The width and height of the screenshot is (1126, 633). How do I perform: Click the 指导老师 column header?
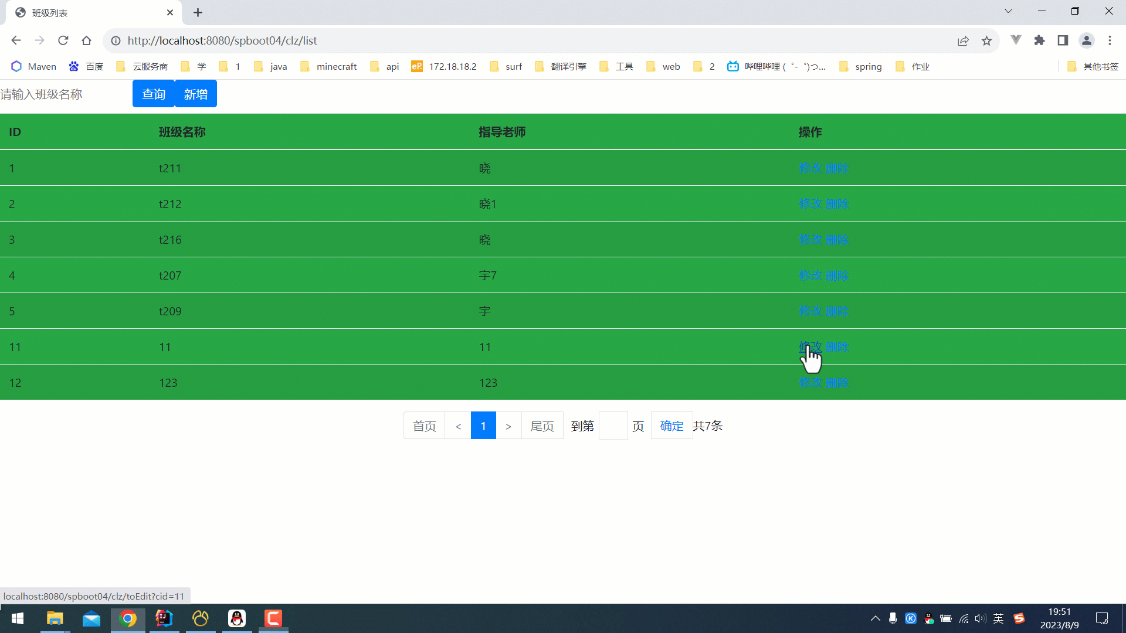coord(502,132)
